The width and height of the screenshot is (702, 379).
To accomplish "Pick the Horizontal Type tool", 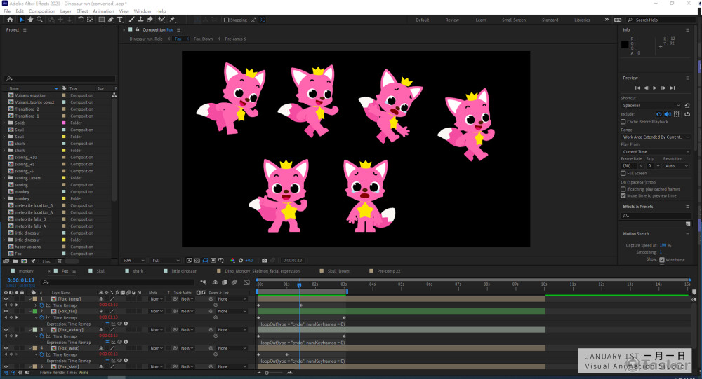I will pyautogui.click(x=121, y=20).
